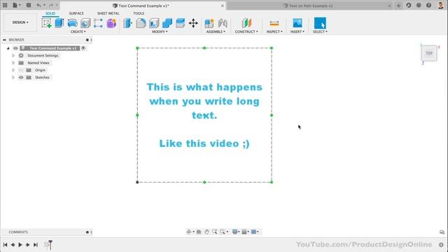Open the Construct dropdown menu
The image size is (448, 252).
(x=246, y=31)
